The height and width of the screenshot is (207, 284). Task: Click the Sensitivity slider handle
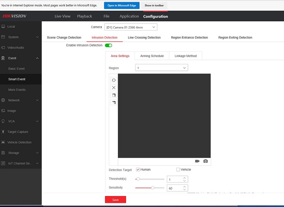click(153, 188)
